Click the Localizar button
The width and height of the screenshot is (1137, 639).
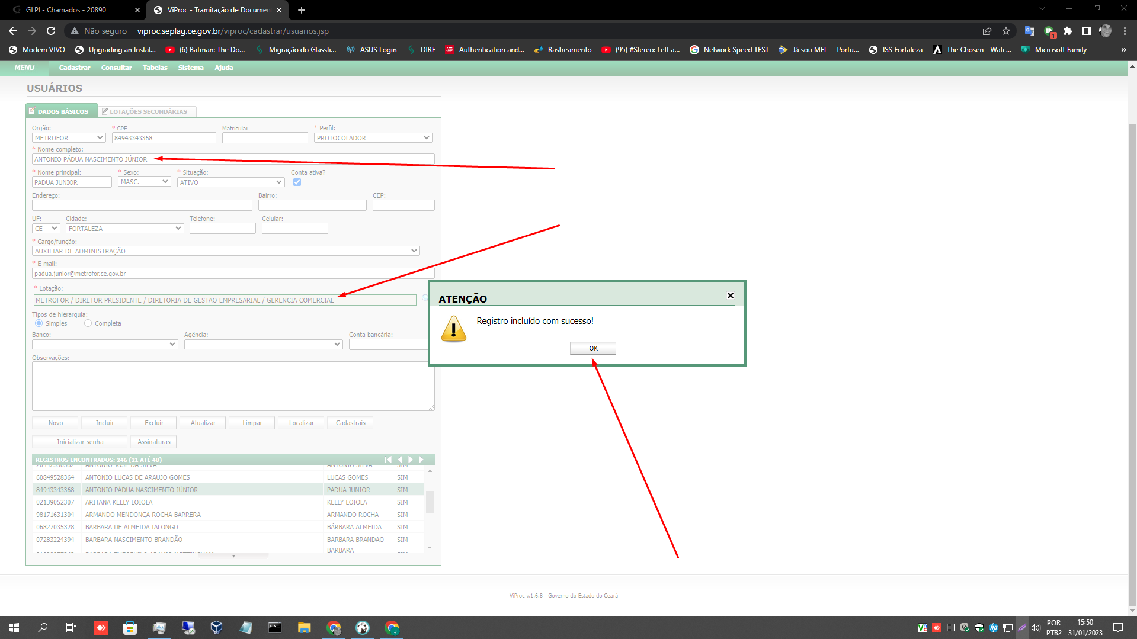pos(302,423)
